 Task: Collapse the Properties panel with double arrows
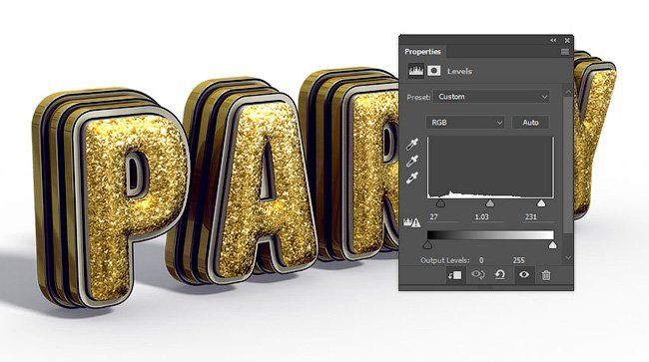pyautogui.click(x=553, y=40)
